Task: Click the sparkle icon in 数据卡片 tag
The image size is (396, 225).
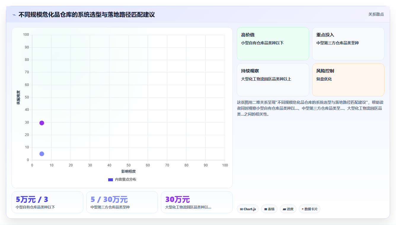Action: (x=303, y=209)
